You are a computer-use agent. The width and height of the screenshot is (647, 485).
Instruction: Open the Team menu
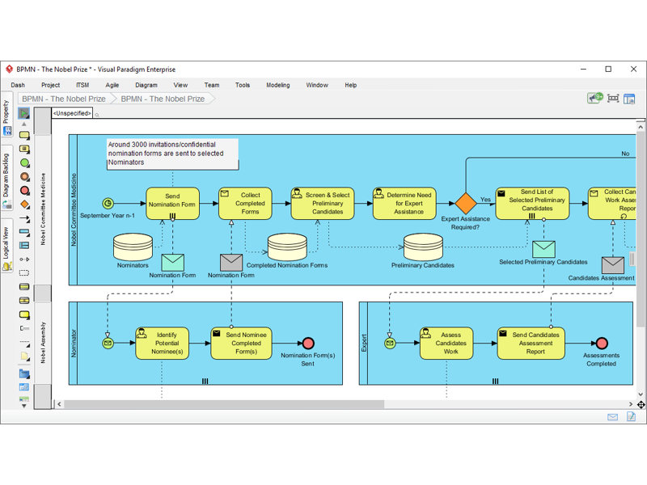(212, 85)
